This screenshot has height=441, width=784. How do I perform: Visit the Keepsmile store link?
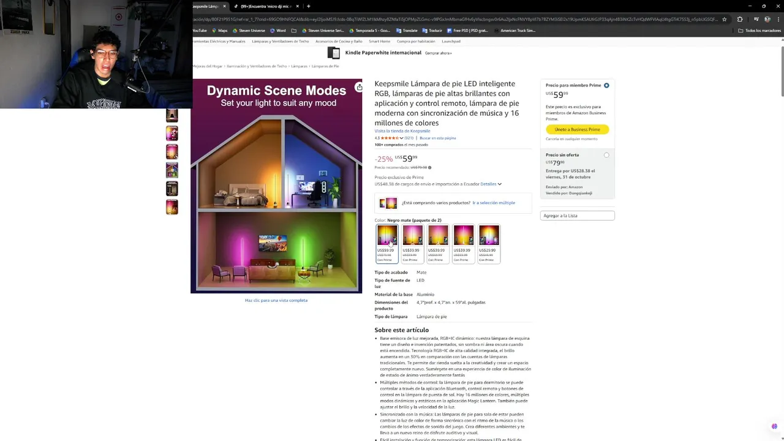402,131
